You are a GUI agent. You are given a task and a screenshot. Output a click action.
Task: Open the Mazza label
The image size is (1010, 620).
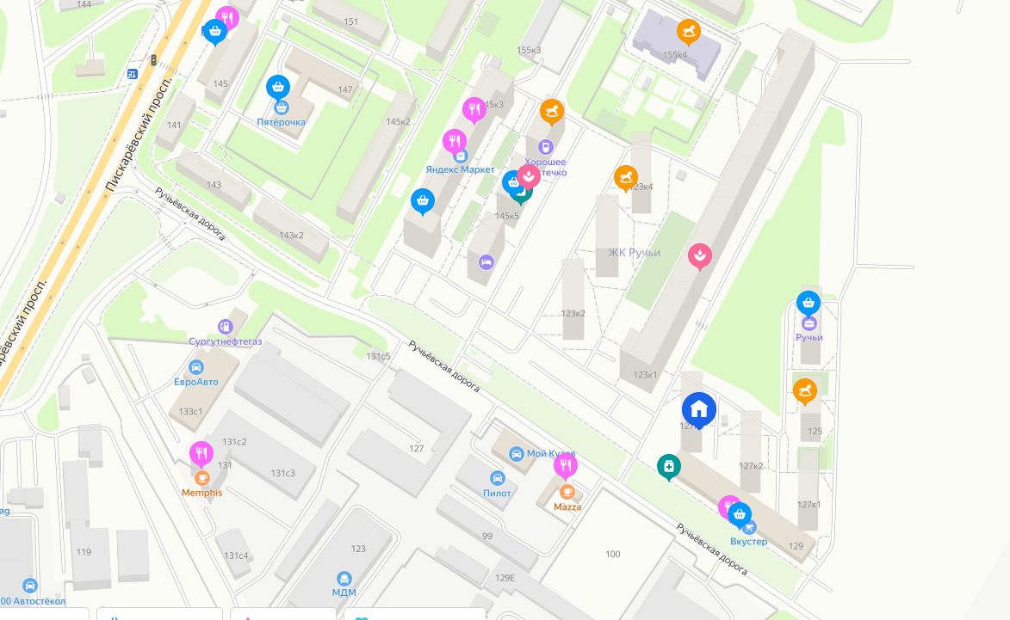(567, 506)
